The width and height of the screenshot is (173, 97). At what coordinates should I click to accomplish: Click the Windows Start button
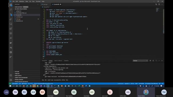10,86
